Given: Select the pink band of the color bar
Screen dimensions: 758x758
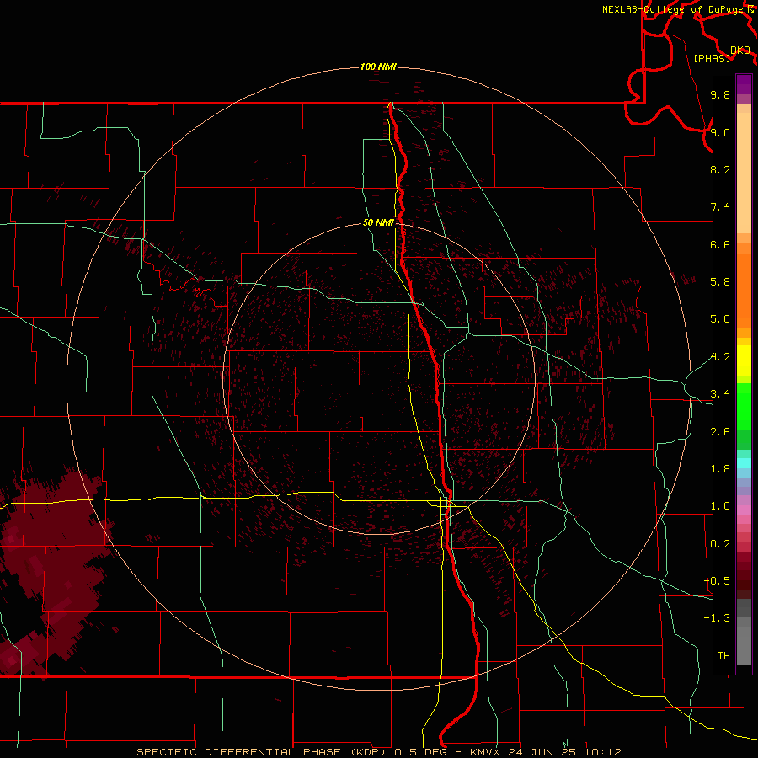Looking at the screenshot, I should tap(744, 510).
